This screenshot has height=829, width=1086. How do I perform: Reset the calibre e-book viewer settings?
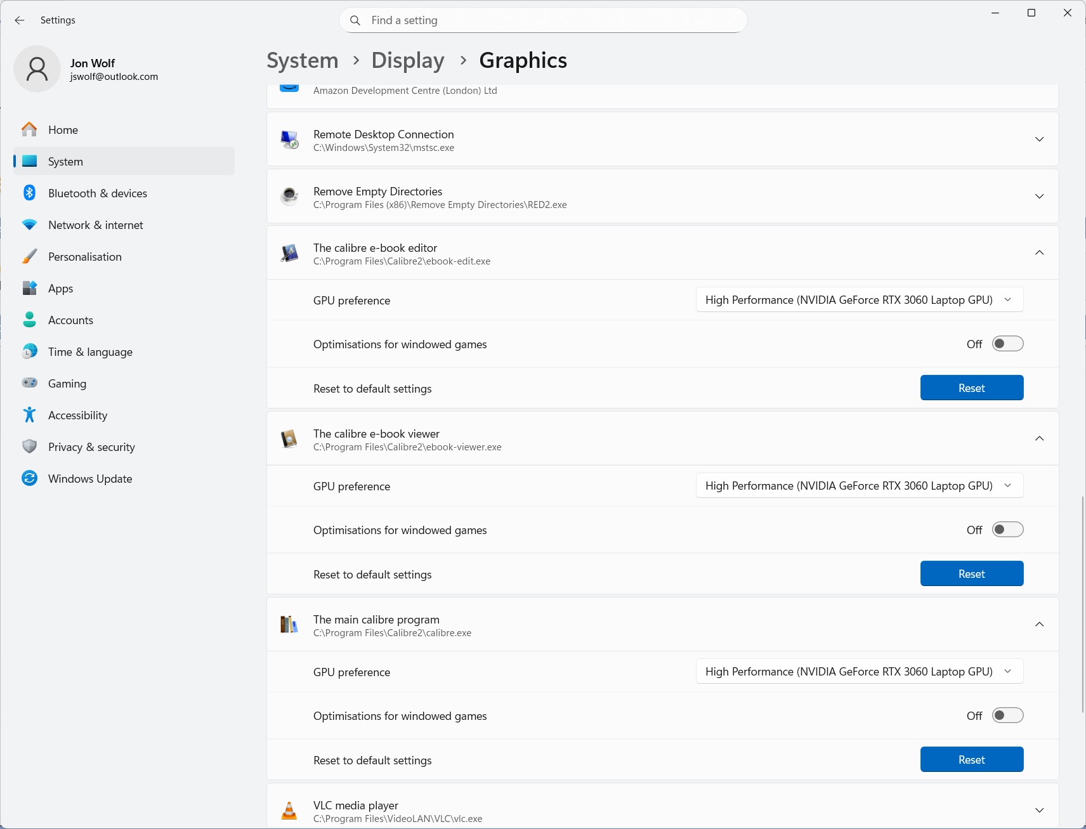(971, 574)
